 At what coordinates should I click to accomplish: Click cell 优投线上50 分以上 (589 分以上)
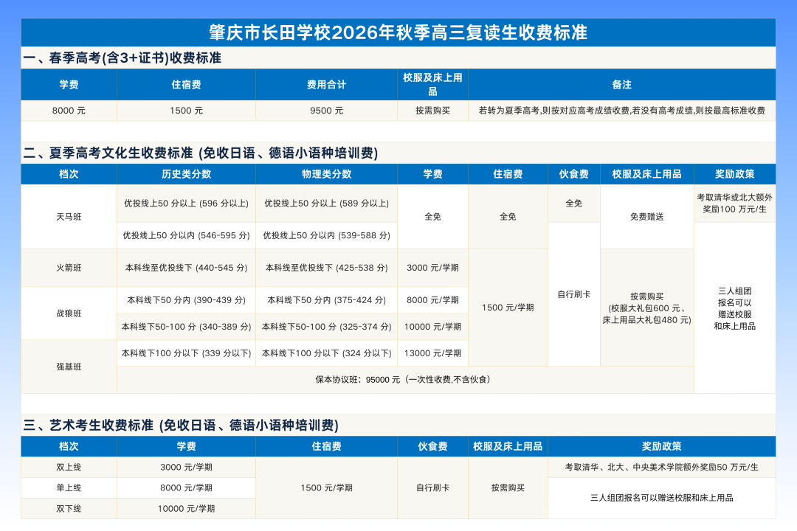326,204
